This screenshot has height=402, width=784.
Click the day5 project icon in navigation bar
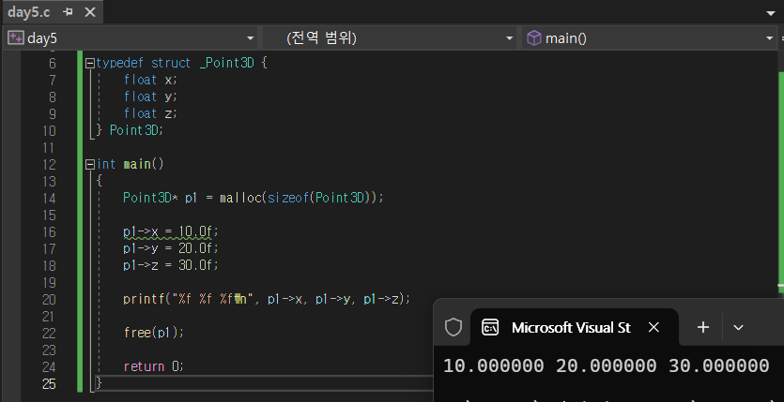[16, 37]
